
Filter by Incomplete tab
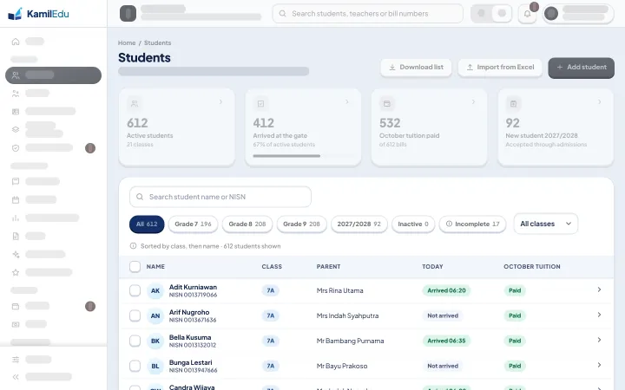tap(472, 224)
